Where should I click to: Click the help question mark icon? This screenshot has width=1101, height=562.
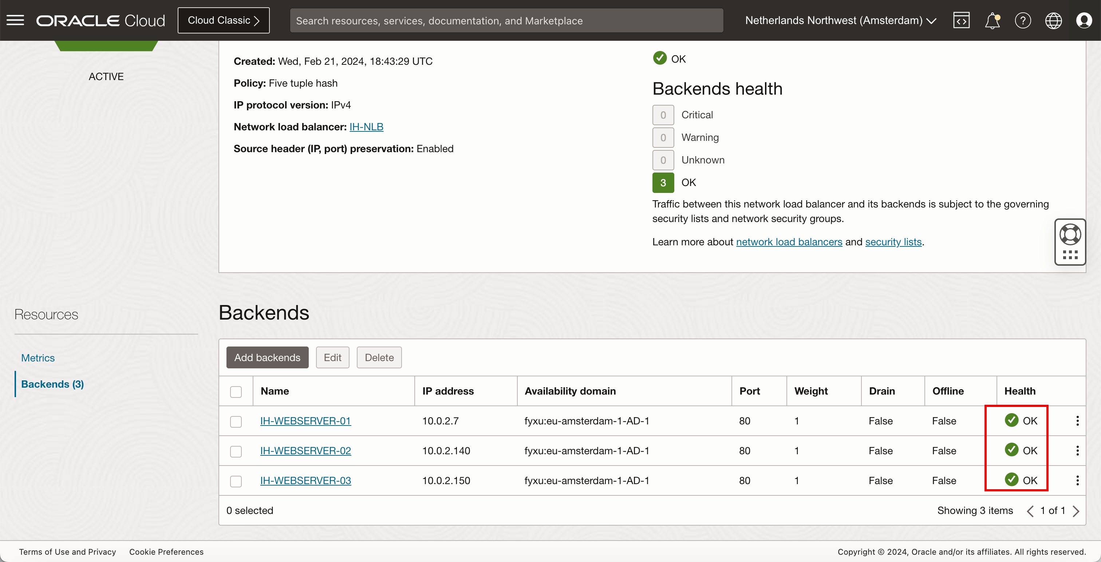pyautogui.click(x=1023, y=20)
